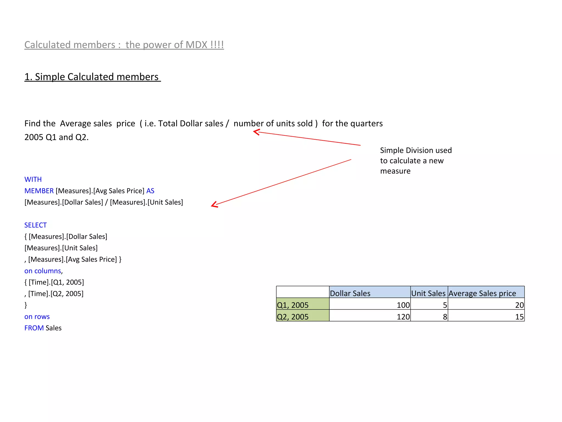Image resolution: width=562 pixels, height=422 pixels.
Task: Click the line '2005 Q1 and Q2.'
Action: [x=57, y=137]
